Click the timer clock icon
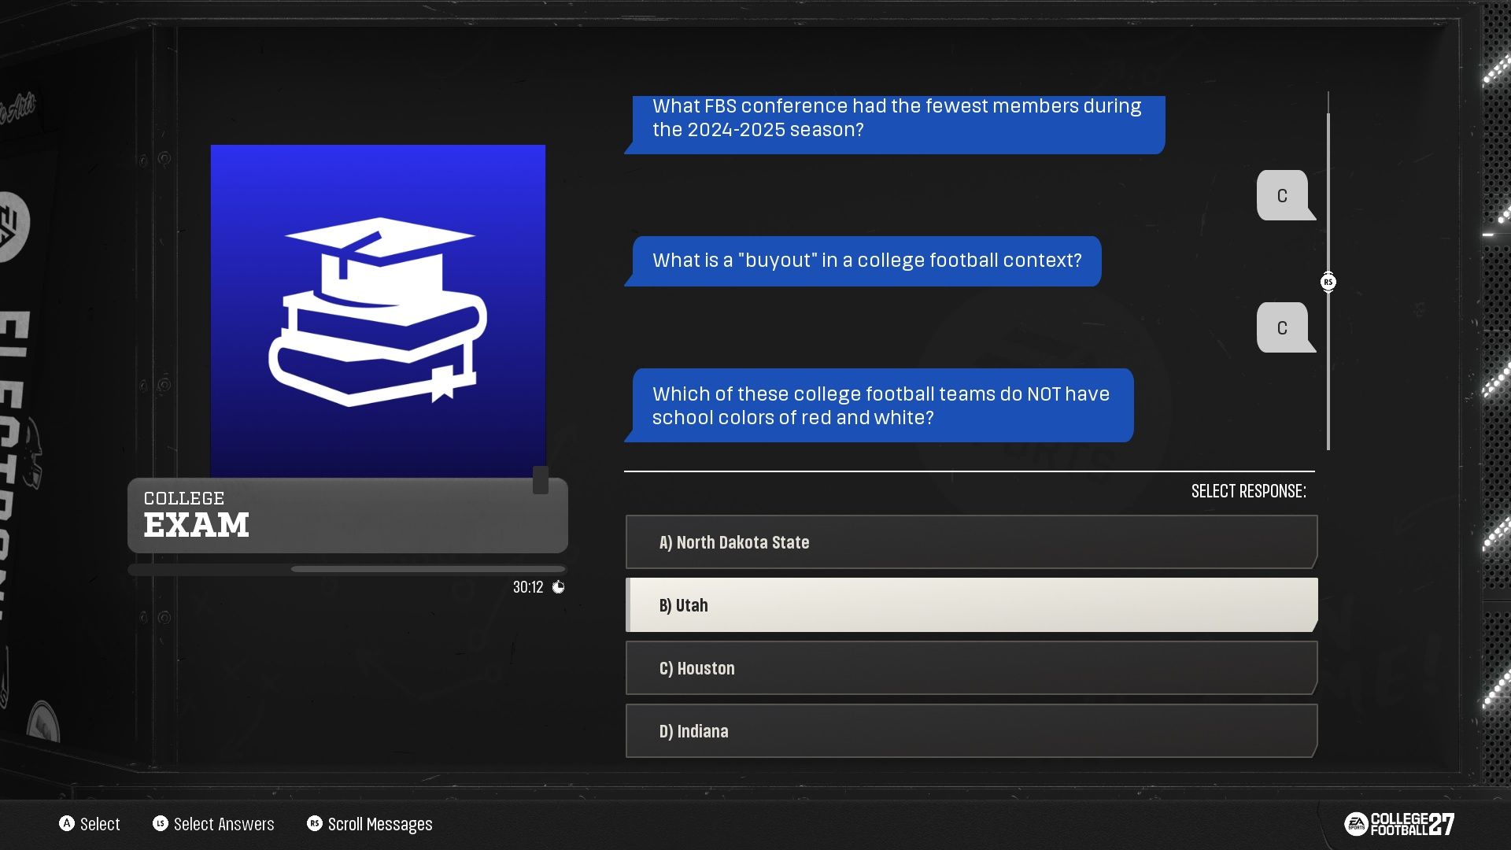 (x=558, y=587)
